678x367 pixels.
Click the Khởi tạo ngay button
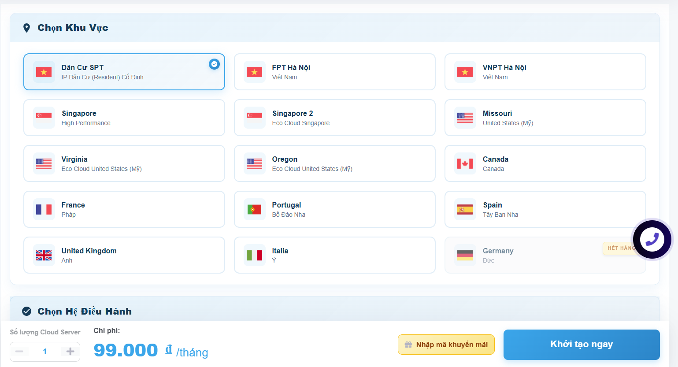point(581,345)
